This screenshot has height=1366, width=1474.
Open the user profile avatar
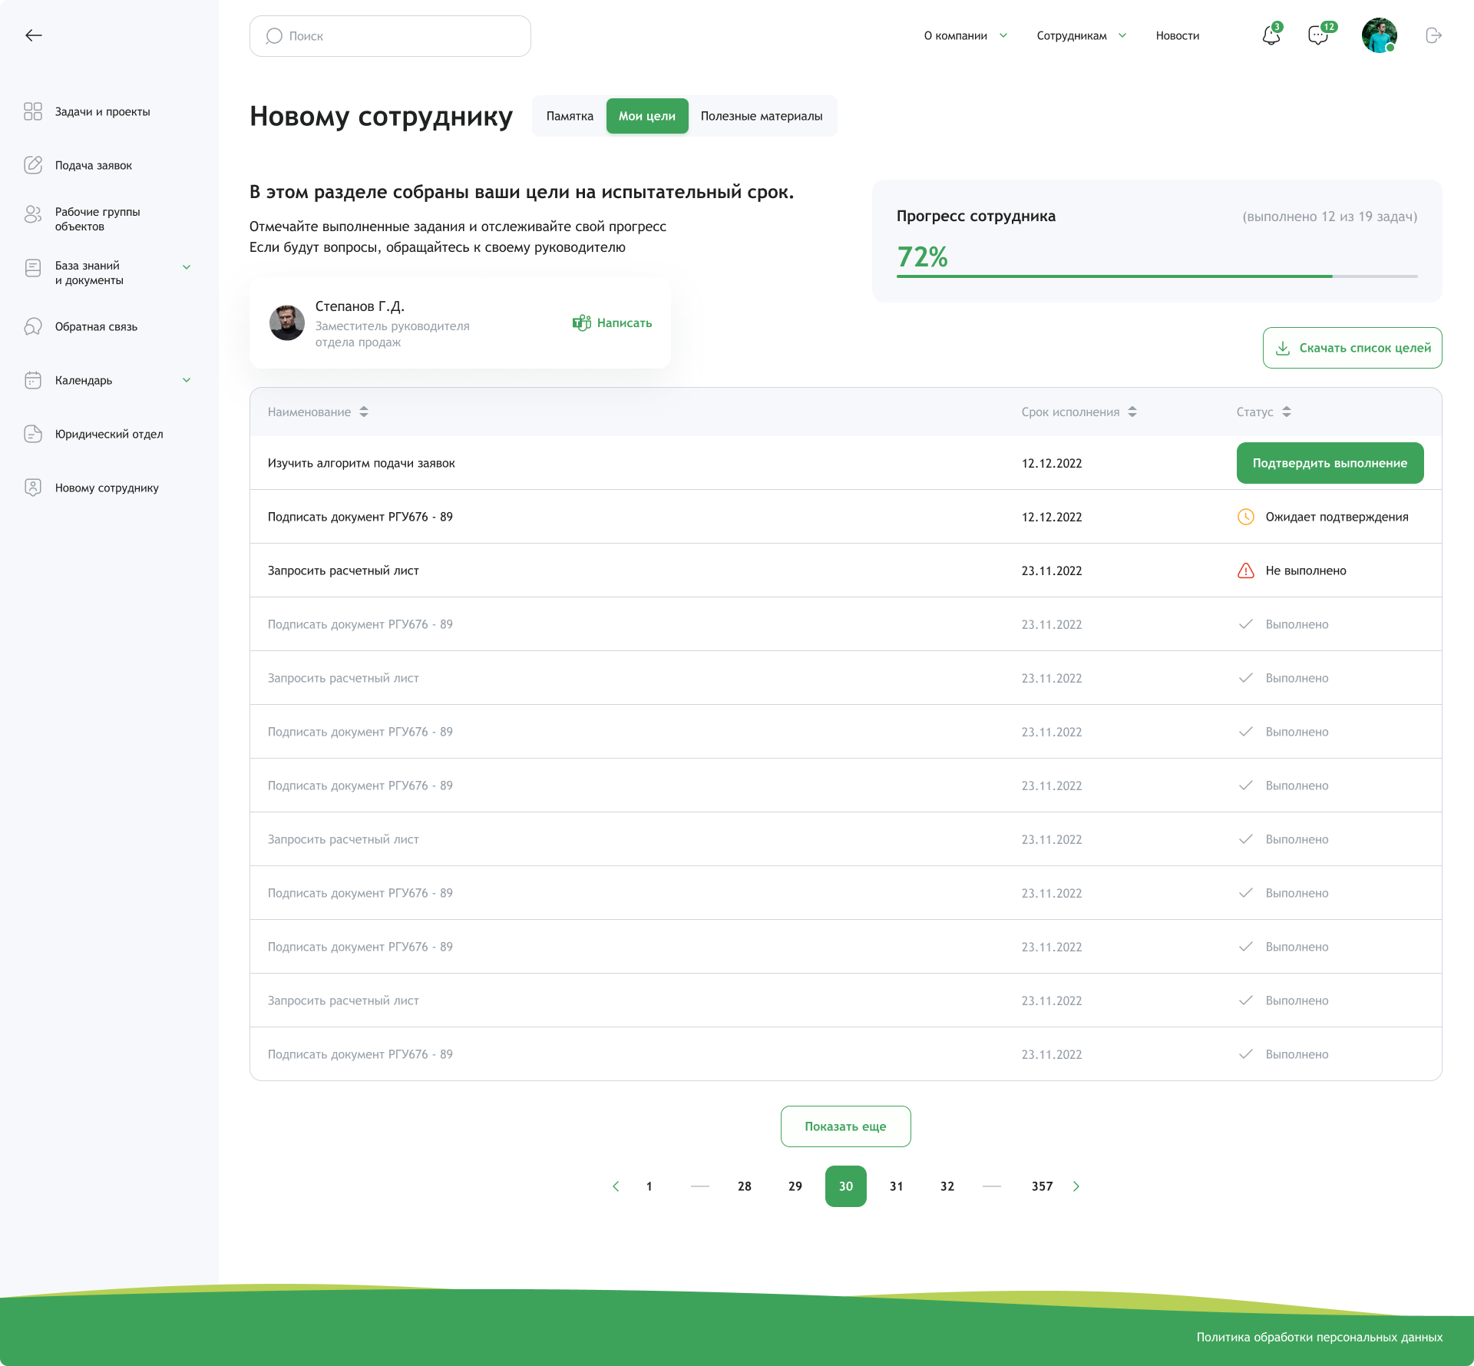tap(1379, 35)
